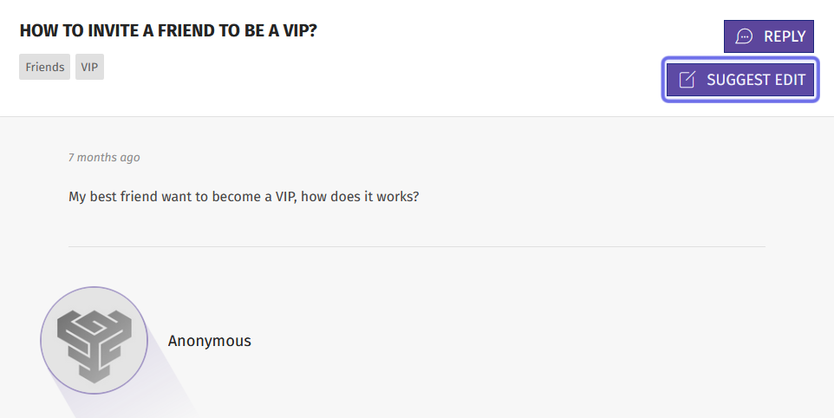Open the Anonymous user's avatar image
The width and height of the screenshot is (834, 418).
point(94,340)
